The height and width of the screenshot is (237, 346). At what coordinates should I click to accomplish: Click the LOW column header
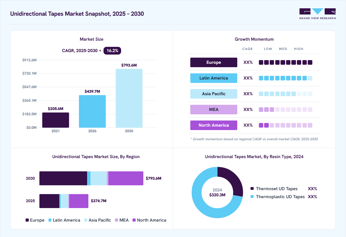click(x=268, y=49)
